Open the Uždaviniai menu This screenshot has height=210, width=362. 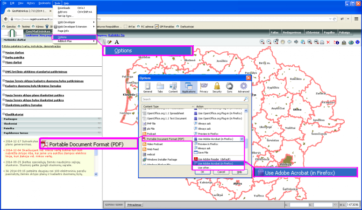pyautogui.click(x=312, y=33)
